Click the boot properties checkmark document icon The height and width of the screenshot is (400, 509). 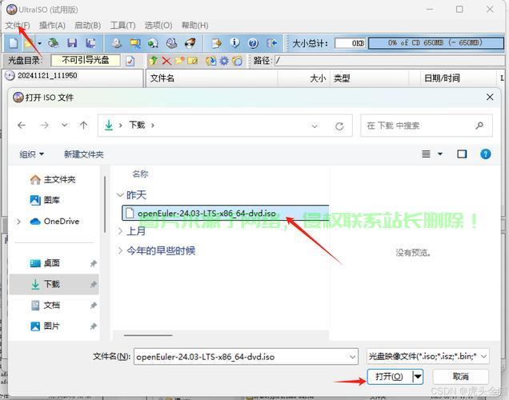coord(130,61)
